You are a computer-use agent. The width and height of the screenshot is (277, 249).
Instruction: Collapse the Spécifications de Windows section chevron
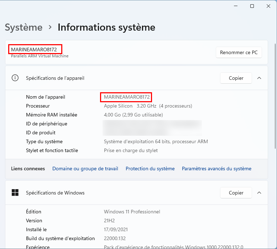(259, 193)
